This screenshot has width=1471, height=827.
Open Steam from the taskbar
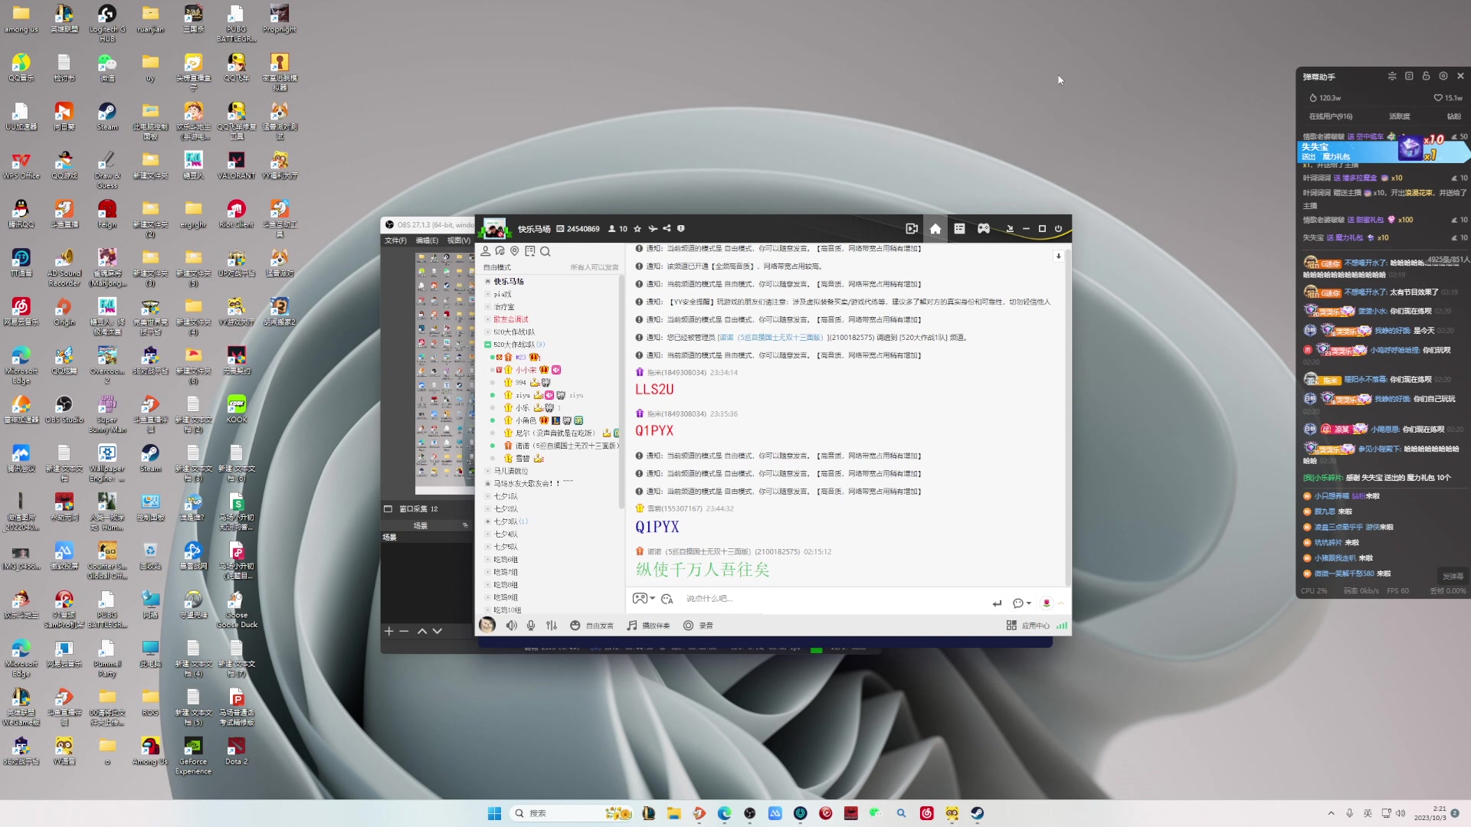(977, 813)
